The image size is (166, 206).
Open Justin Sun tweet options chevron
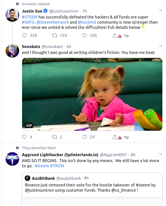(160, 10)
